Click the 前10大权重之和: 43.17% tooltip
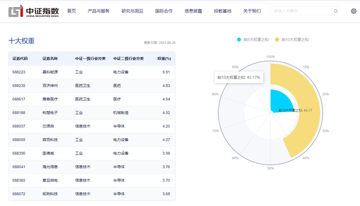 [239, 77]
